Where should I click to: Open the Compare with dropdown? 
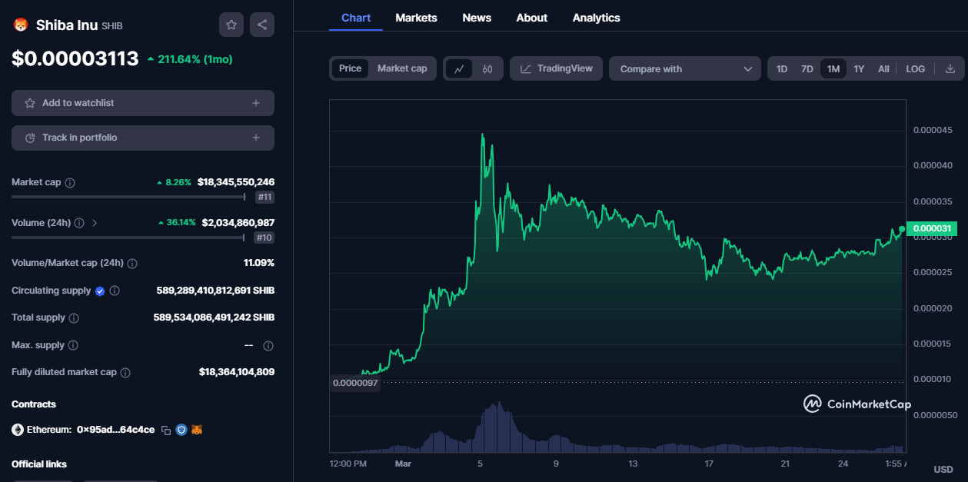point(685,68)
